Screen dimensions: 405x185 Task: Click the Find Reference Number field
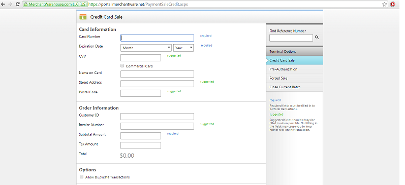click(x=291, y=38)
